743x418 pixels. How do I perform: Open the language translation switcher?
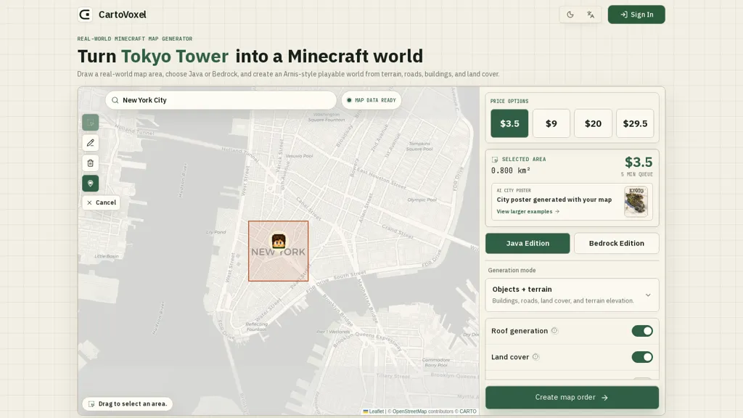591,15
